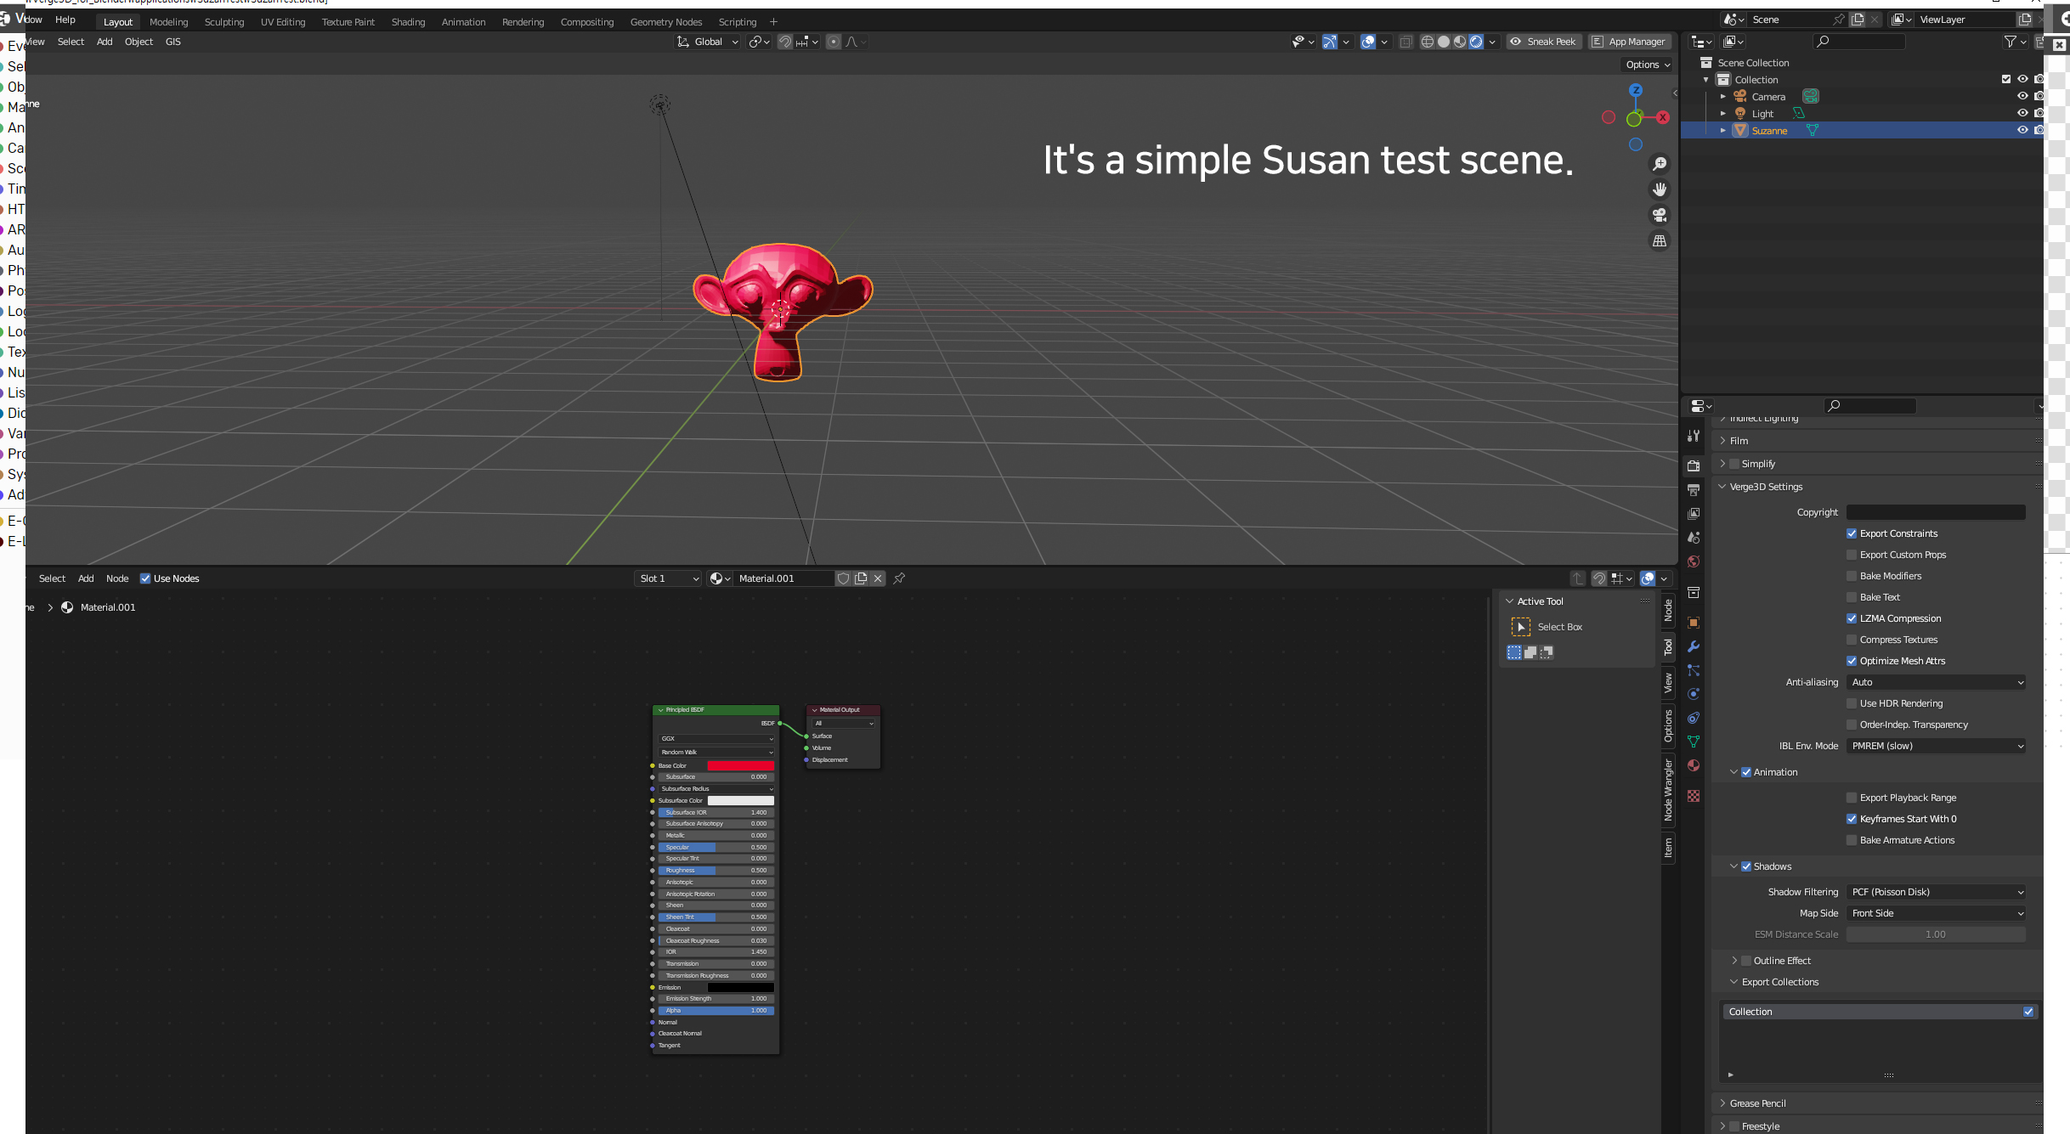Screen dimensions: 2070x1134
Task: Enable the fake user shield for Material.001
Action: 843,578
